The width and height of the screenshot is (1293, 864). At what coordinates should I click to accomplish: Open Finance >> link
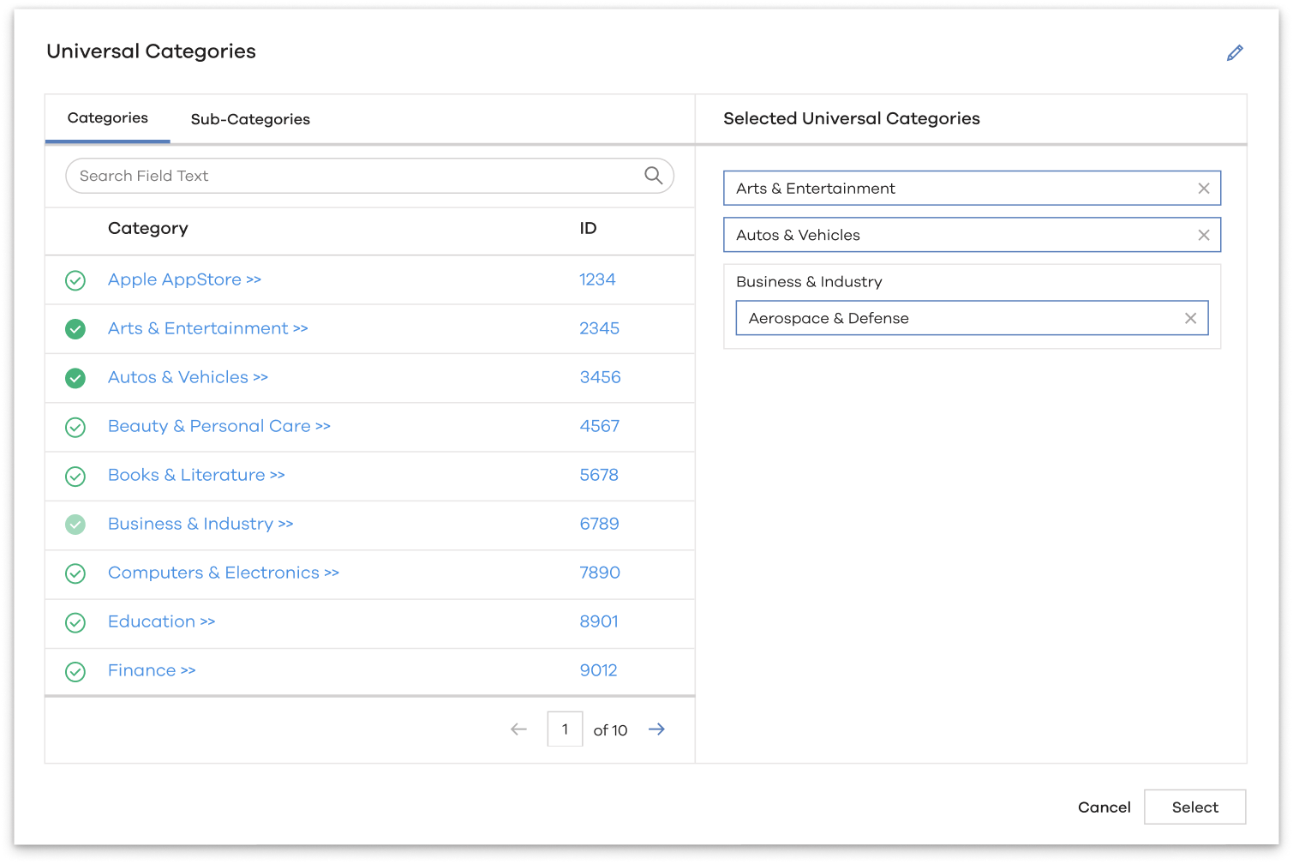[152, 670]
